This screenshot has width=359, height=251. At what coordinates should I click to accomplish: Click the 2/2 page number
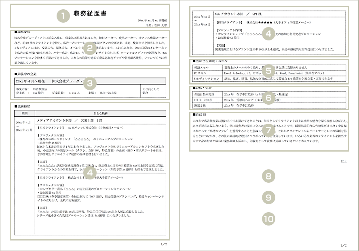tap(343, 245)
